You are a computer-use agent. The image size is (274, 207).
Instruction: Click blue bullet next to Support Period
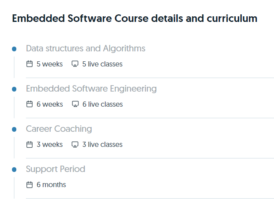(x=14, y=170)
